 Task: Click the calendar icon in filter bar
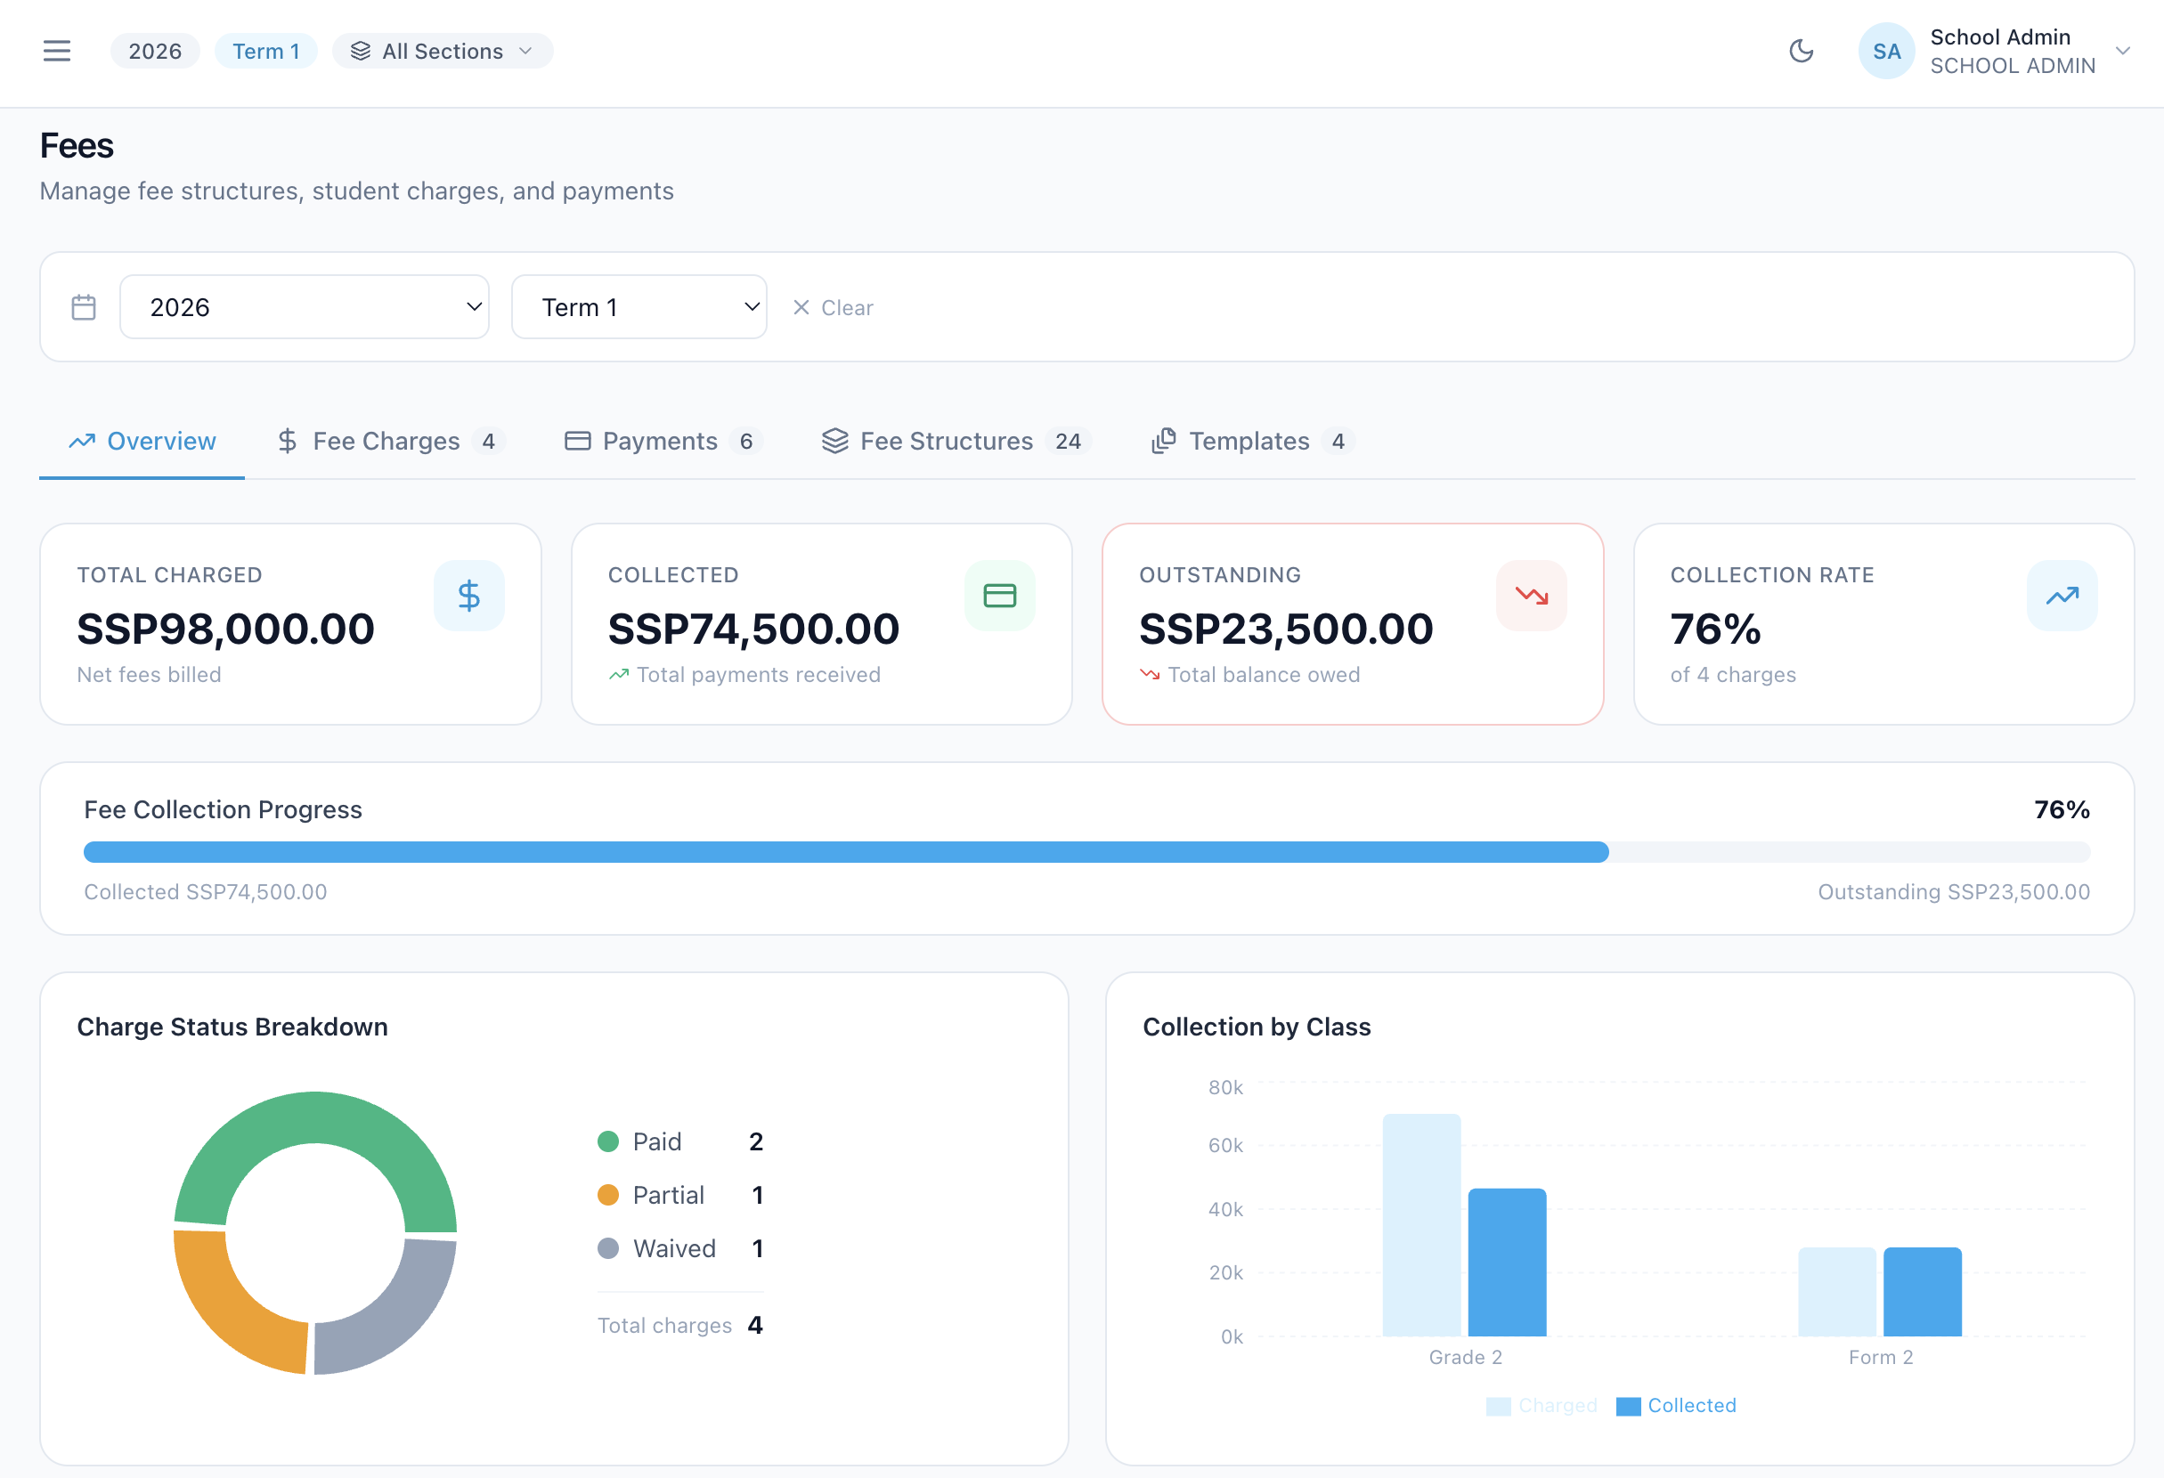(x=84, y=307)
